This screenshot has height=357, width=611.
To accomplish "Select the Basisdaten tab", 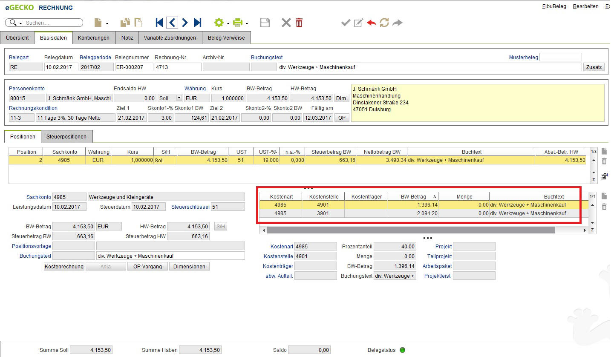I will coord(53,37).
